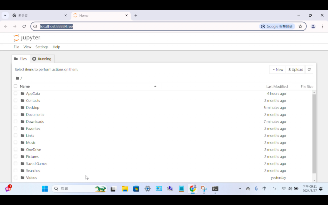
Task: Show hidden system tray icons chevron
Action: pos(240,189)
